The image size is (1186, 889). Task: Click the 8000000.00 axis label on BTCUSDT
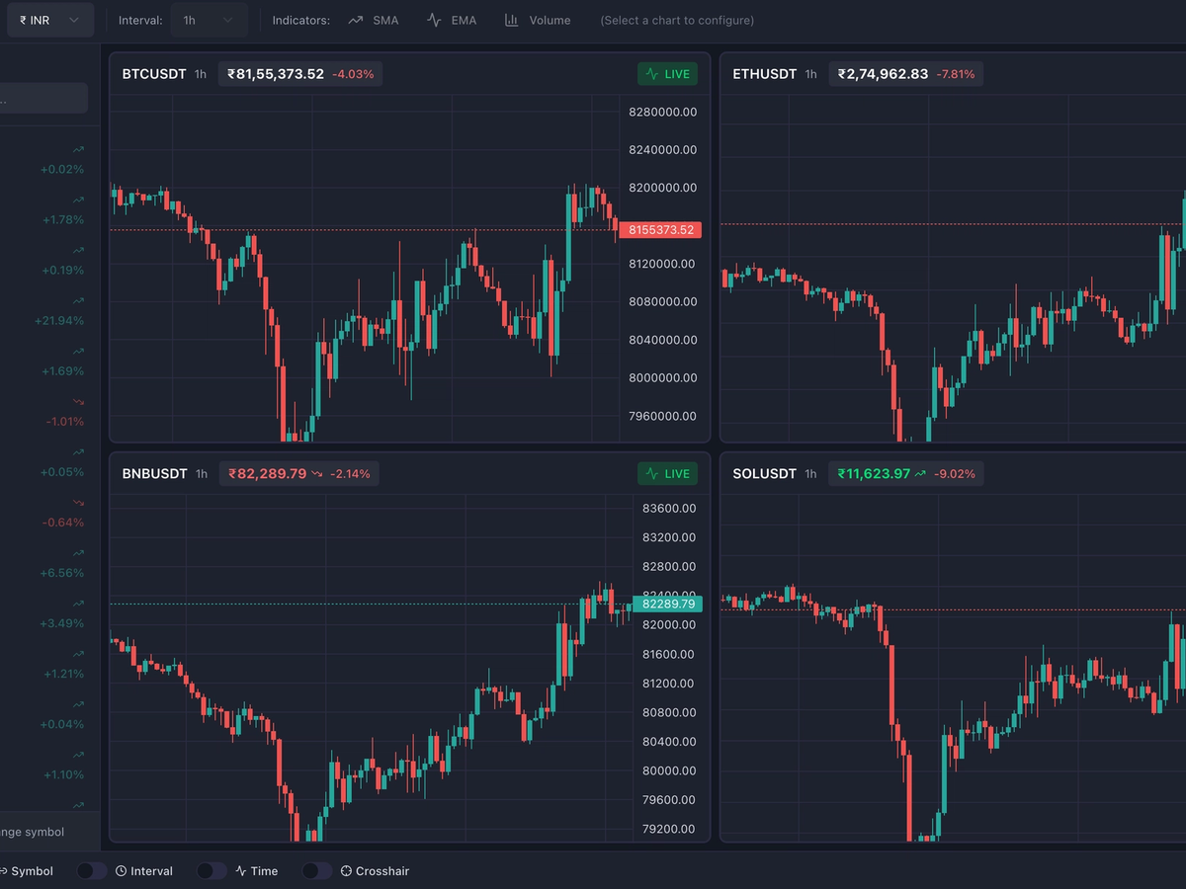[663, 377]
